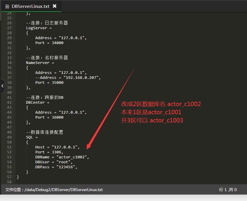
Task: Click the LogServer = declaration line
Action: point(39,28)
